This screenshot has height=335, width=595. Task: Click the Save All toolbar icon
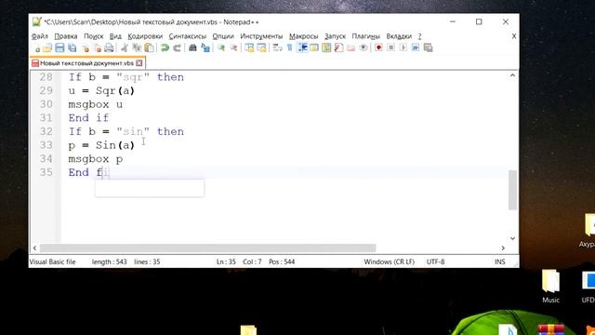click(x=73, y=47)
